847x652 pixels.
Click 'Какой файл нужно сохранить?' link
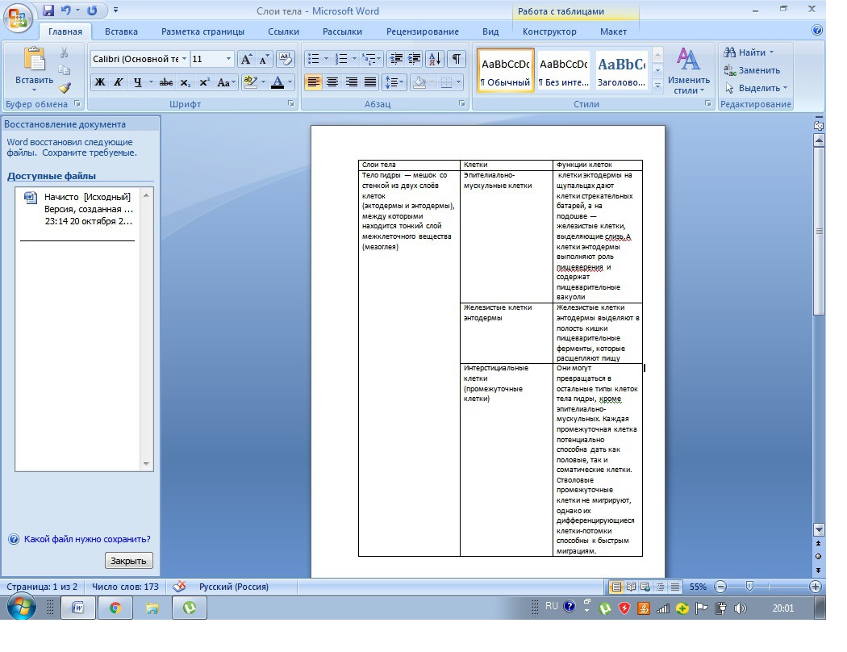point(87,539)
